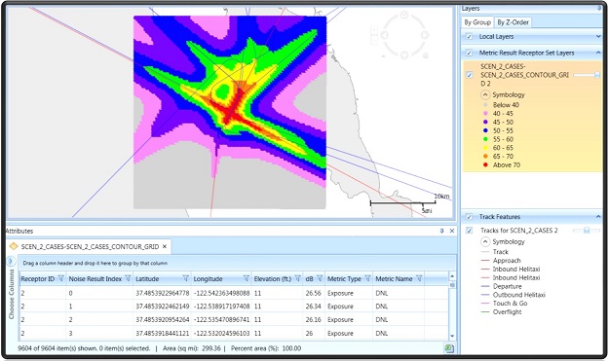
Task: Select the SCEN_2_CASES-SCEN_2_CASES_CONTOUR_GRID tab
Action: tap(90, 246)
